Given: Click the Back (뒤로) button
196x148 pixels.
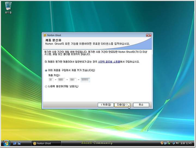Looking at the screenshot, I should click(x=106, y=105).
